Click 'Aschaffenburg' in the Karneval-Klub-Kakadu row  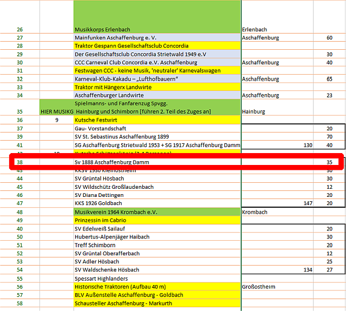277,79
